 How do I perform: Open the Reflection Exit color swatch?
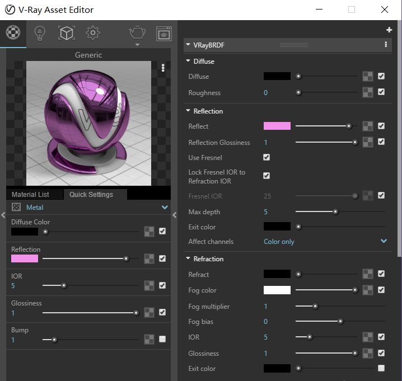[x=277, y=227]
